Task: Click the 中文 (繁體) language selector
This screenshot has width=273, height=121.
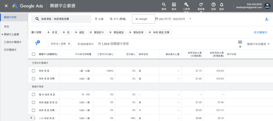Action: pyautogui.click(x=118, y=19)
